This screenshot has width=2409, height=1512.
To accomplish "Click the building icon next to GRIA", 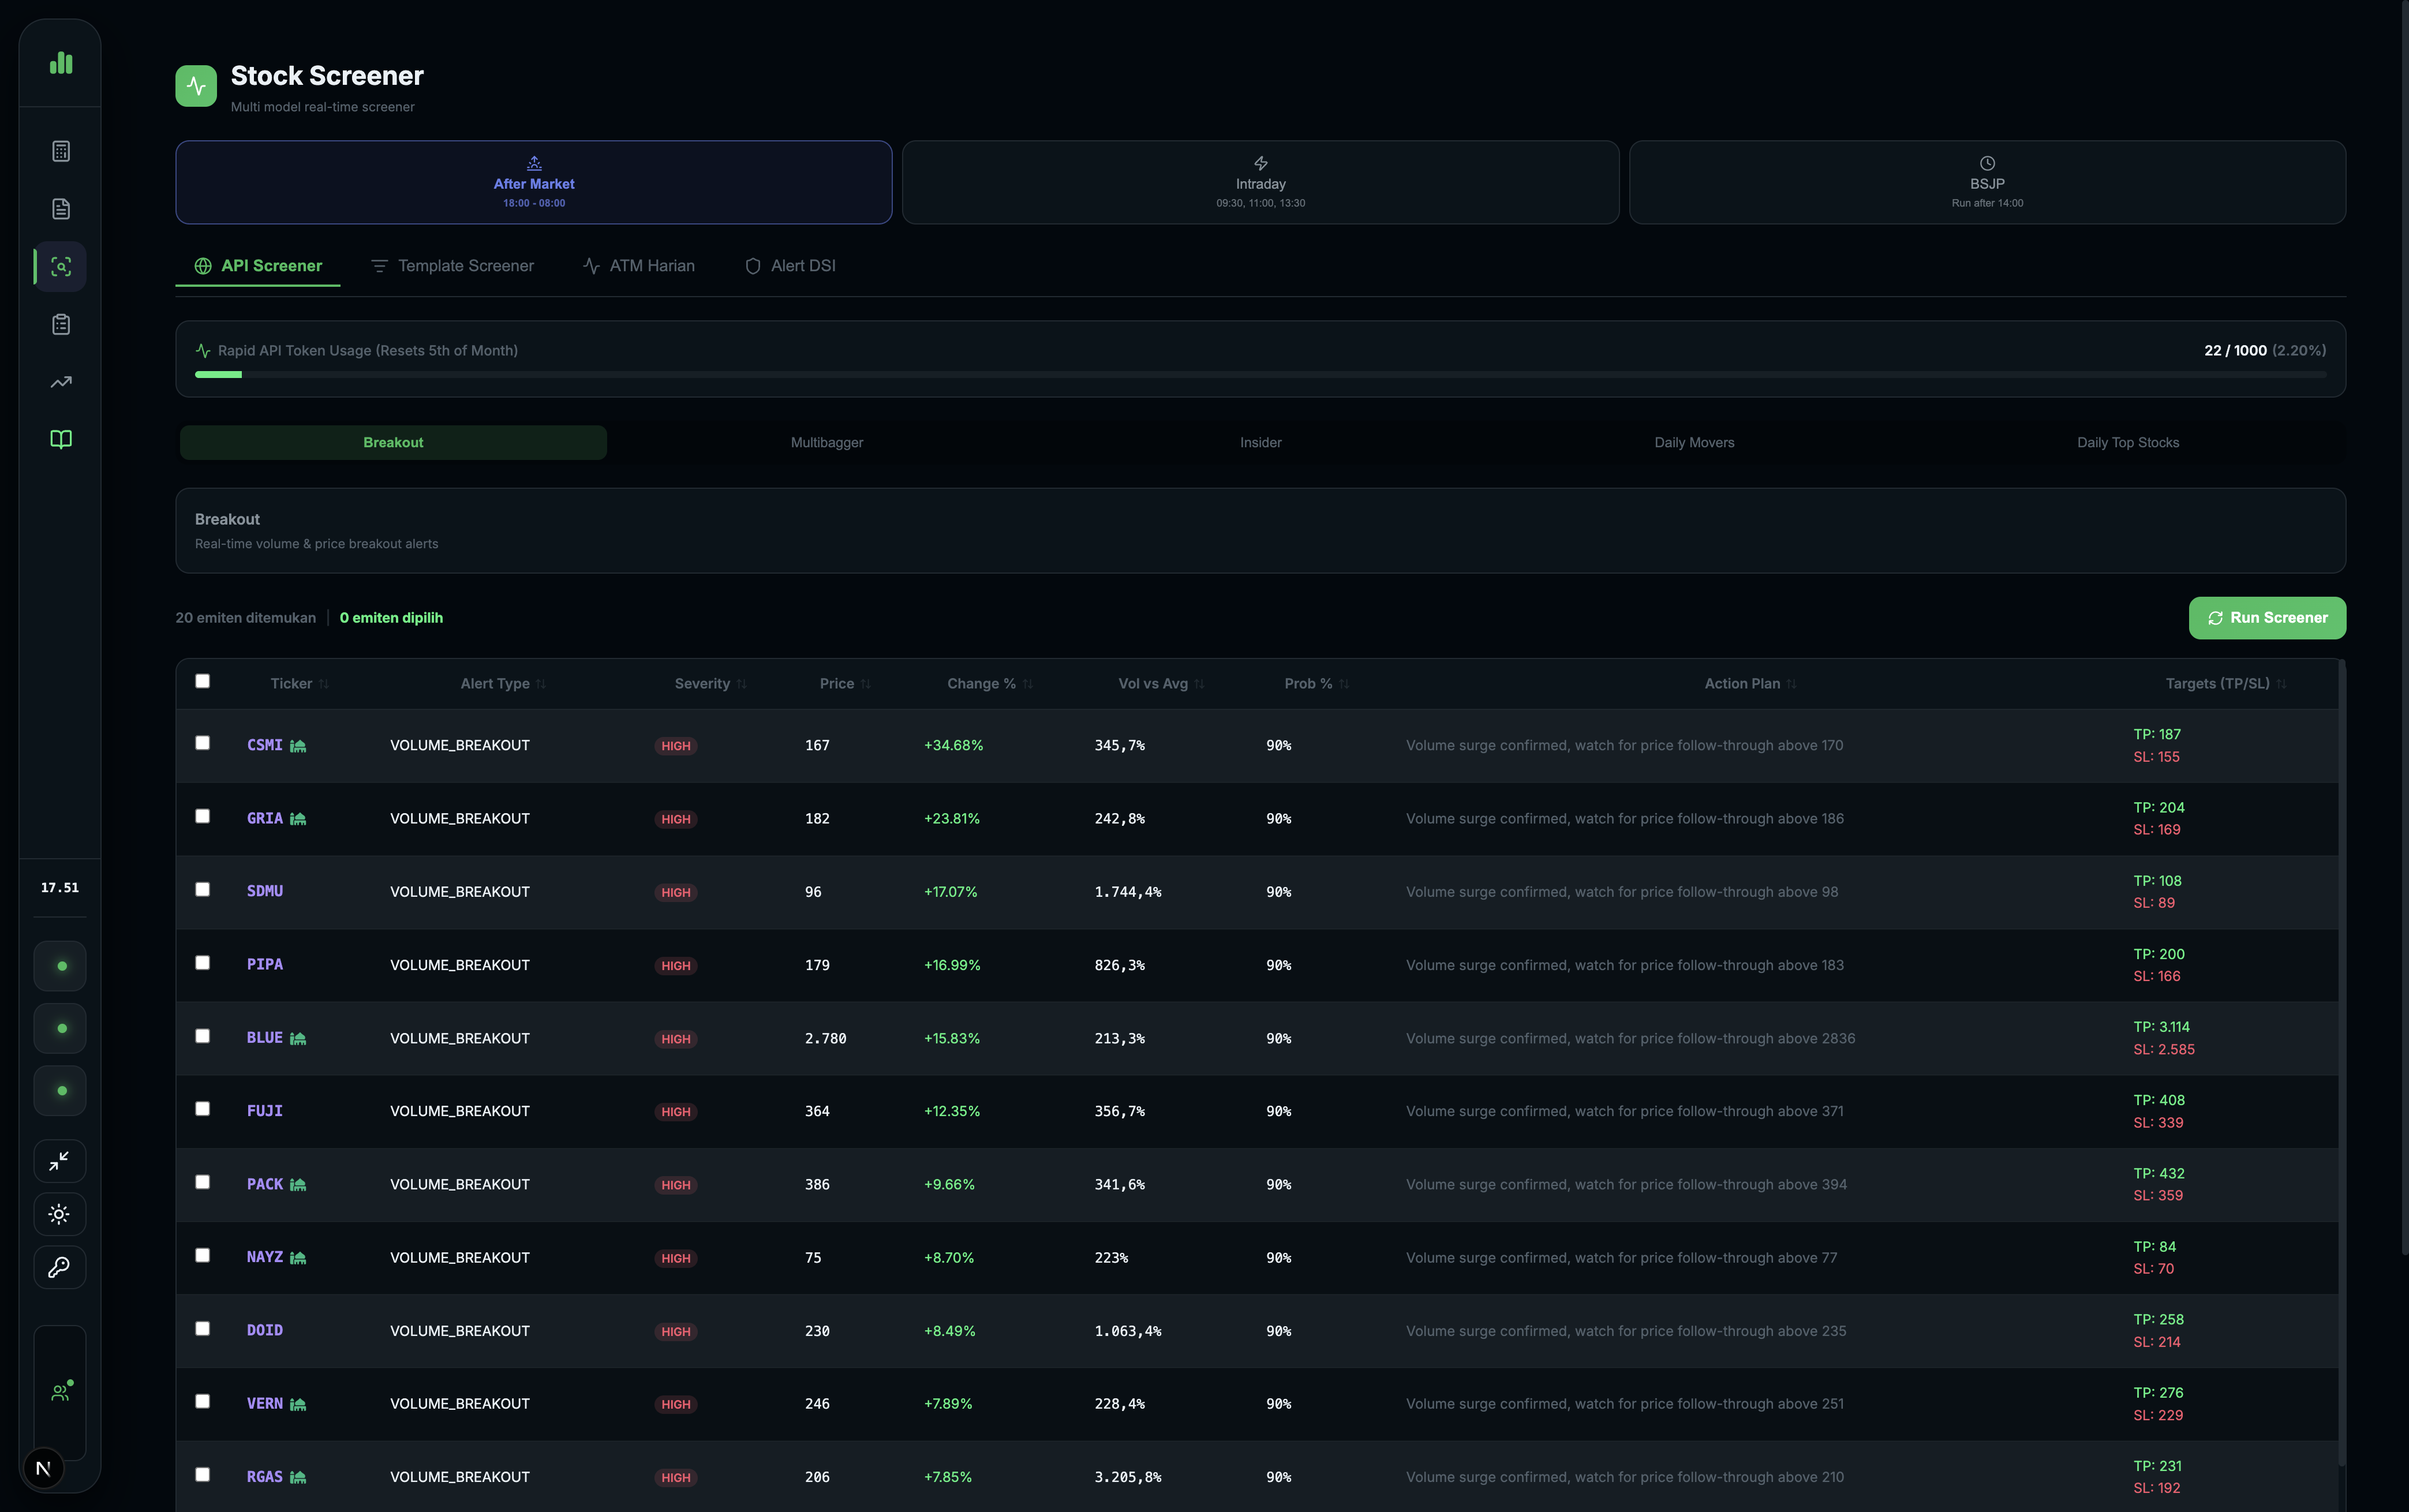I will [298, 819].
